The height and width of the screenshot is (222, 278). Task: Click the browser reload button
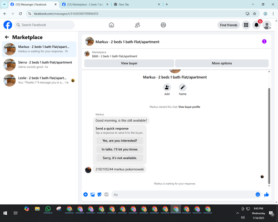click(x=21, y=14)
